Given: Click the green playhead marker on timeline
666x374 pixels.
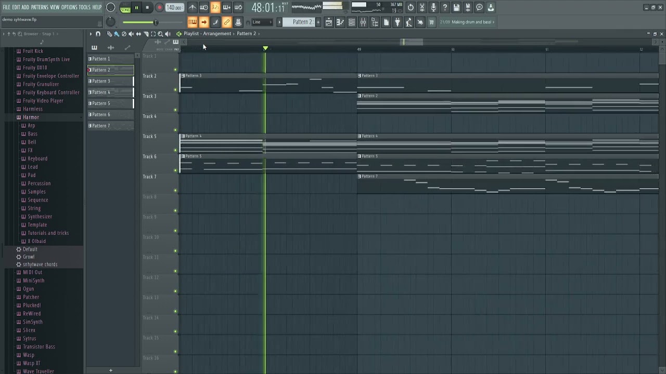Looking at the screenshot, I should pos(265,48).
